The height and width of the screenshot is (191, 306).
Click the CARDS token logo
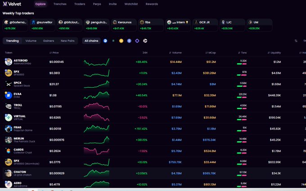[9, 151]
